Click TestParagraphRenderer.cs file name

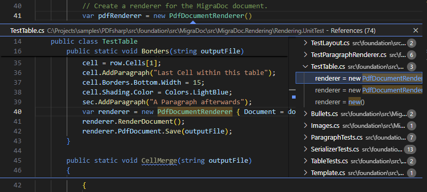[x=348, y=55]
